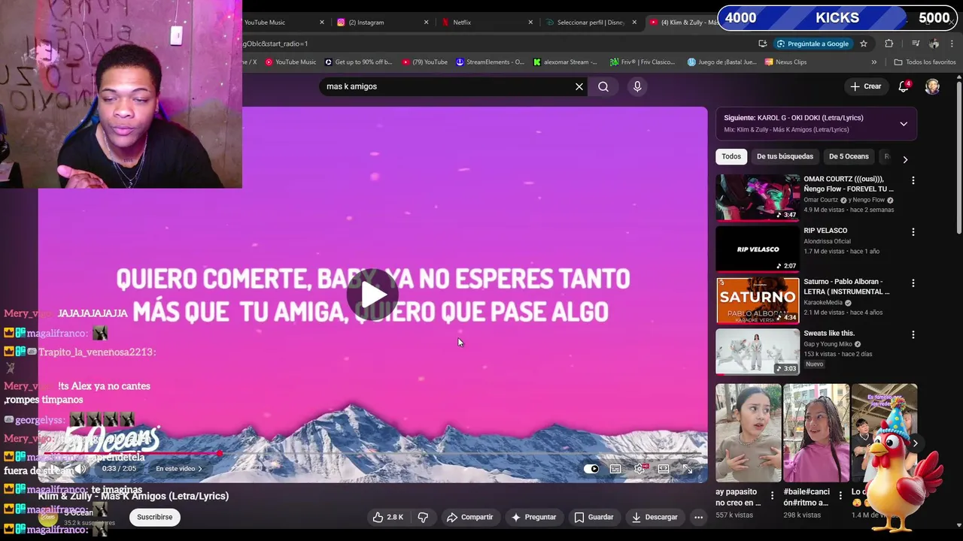Open options menu for OMAR COURTZ video

913,180
